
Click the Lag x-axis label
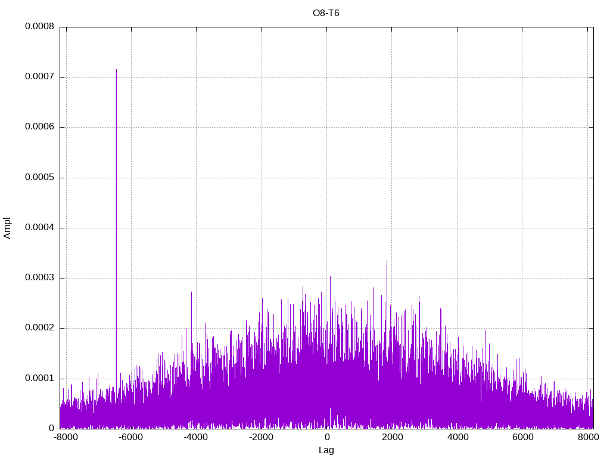point(326,450)
